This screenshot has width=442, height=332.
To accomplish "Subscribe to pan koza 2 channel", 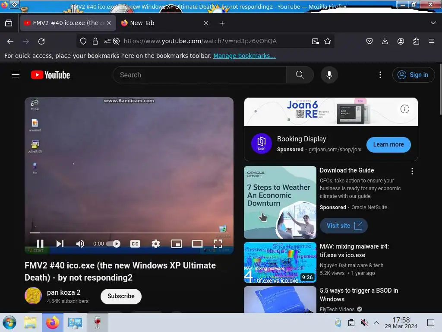I will 121,296.
